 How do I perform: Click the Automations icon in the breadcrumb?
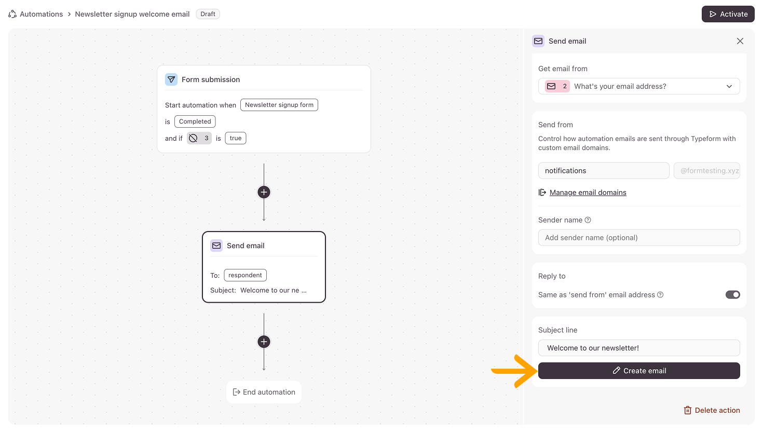pyautogui.click(x=12, y=14)
